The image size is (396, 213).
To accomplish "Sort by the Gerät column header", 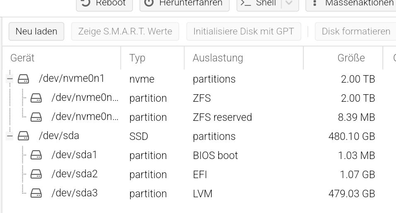I will point(62,58).
